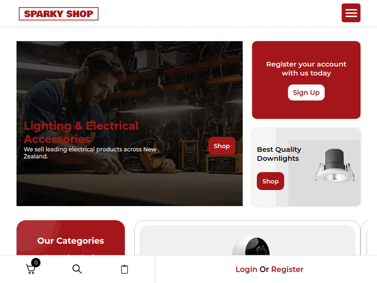Click the Lighting & Electrical Accessories heading
Screen dimensions: 377x283
(81, 132)
